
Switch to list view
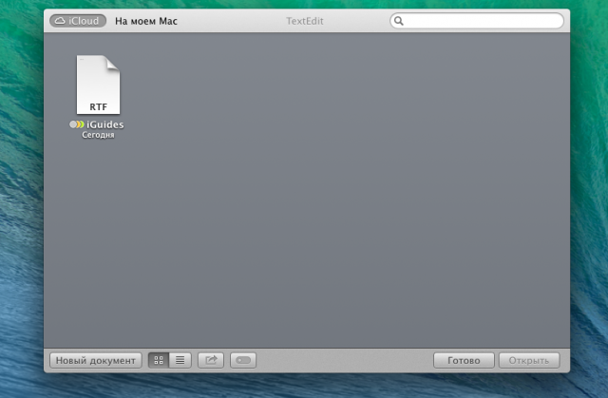180,360
